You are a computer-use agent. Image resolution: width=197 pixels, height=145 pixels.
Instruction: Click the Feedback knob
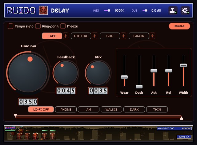66,73
